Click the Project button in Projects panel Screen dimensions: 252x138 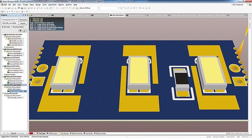[23, 23]
